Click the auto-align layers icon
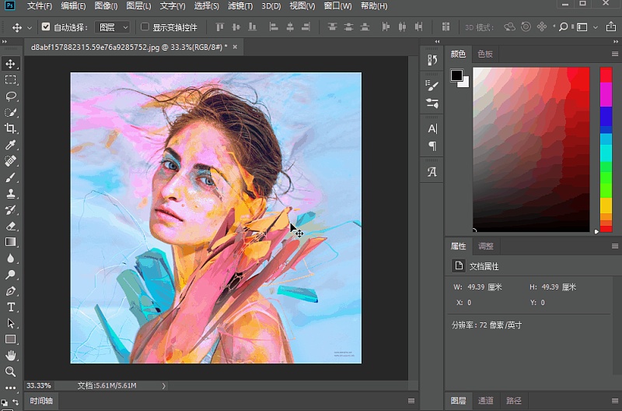Viewport: 622px width, 411px height. (446, 27)
